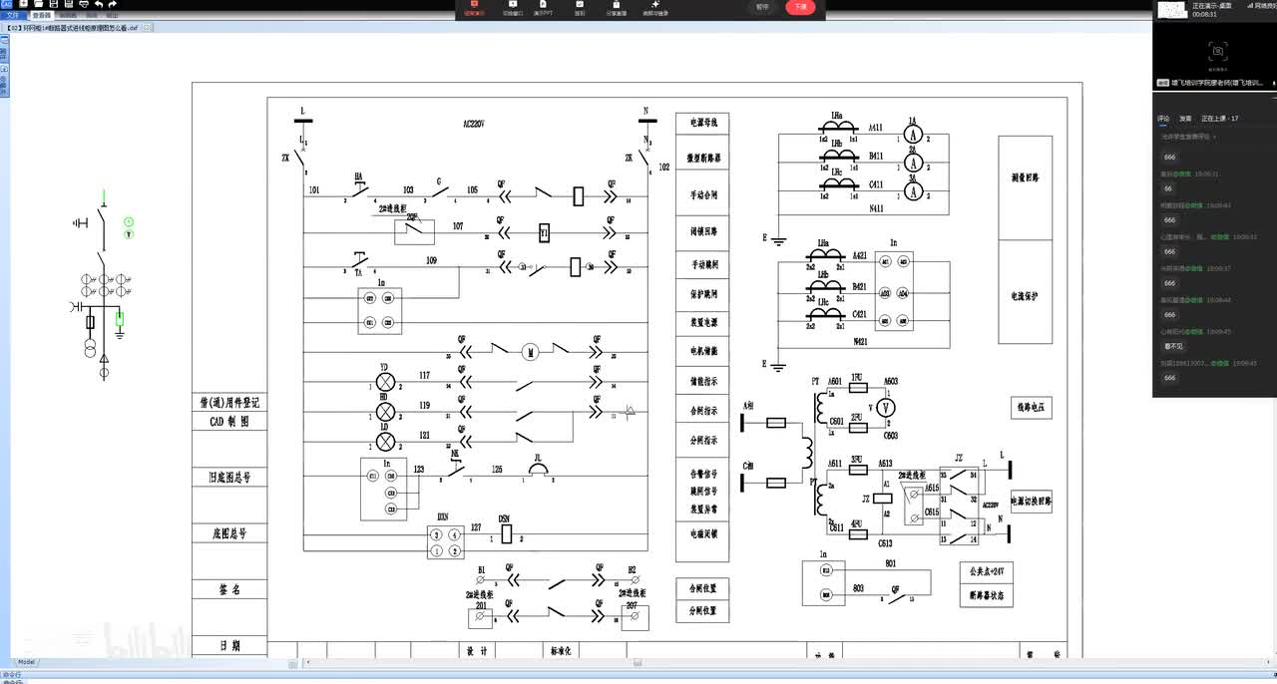The height and width of the screenshot is (684, 1277).
Task: Click the print icon in the quick toolbar
Action: (x=83, y=5)
